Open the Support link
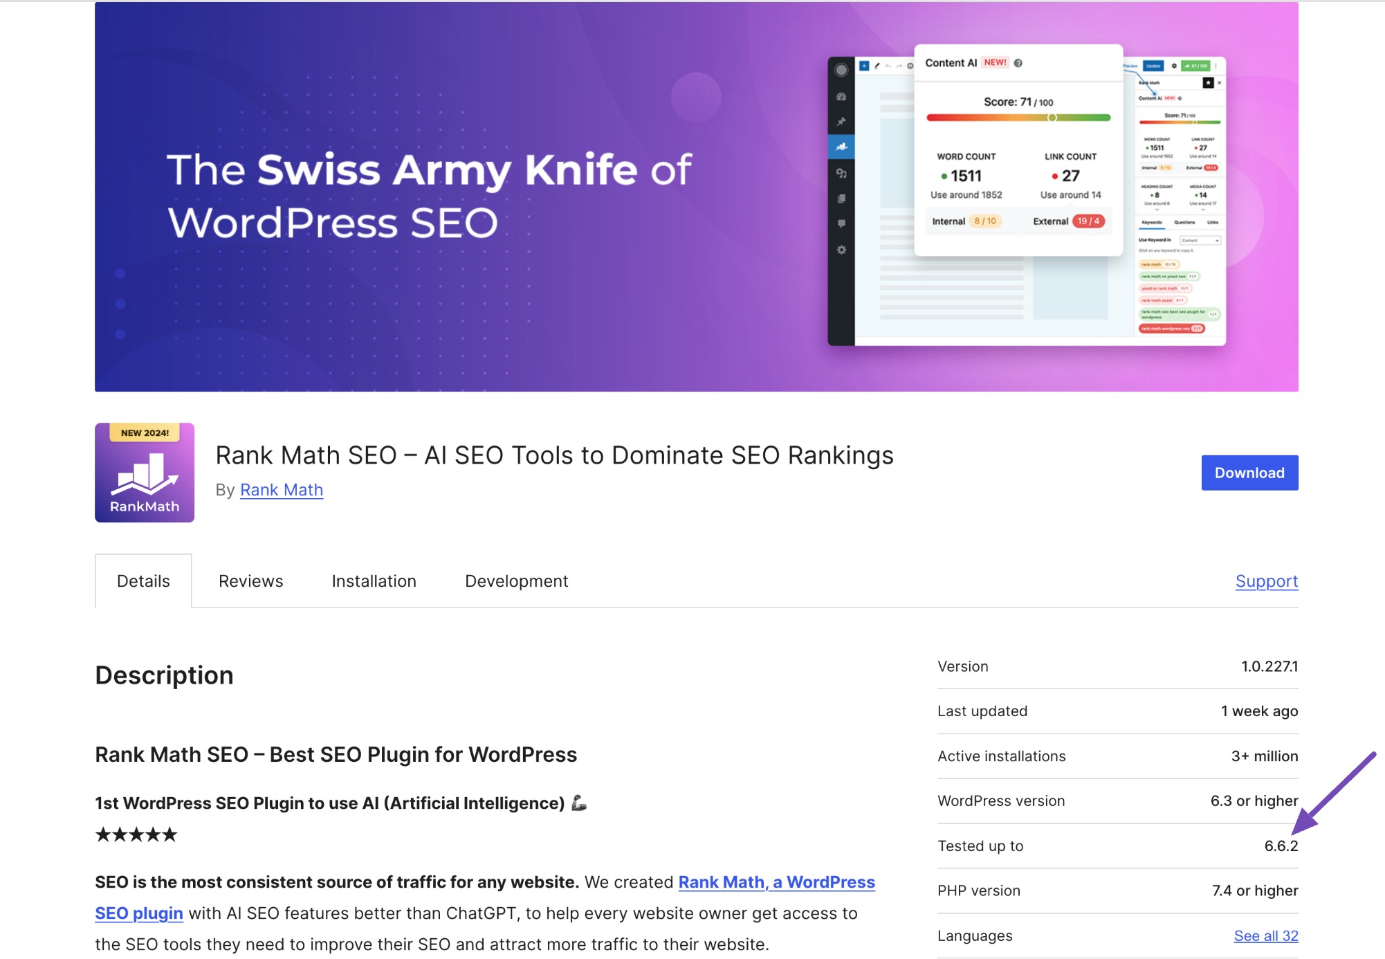1385x959 pixels. click(1267, 581)
